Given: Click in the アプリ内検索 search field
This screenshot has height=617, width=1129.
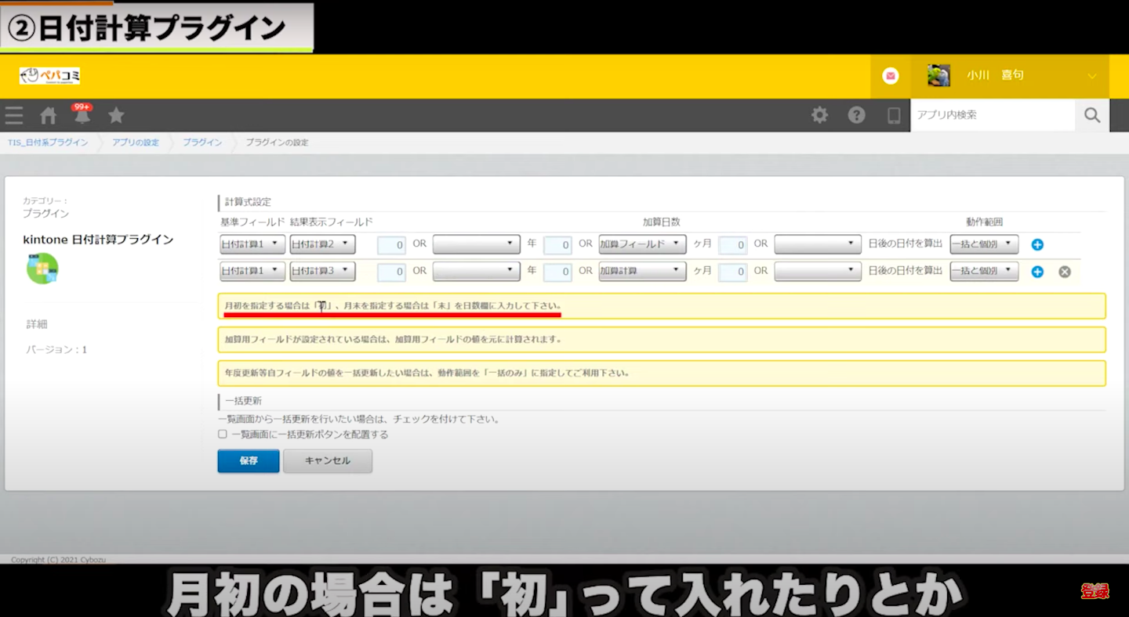Looking at the screenshot, I should pyautogui.click(x=992, y=115).
